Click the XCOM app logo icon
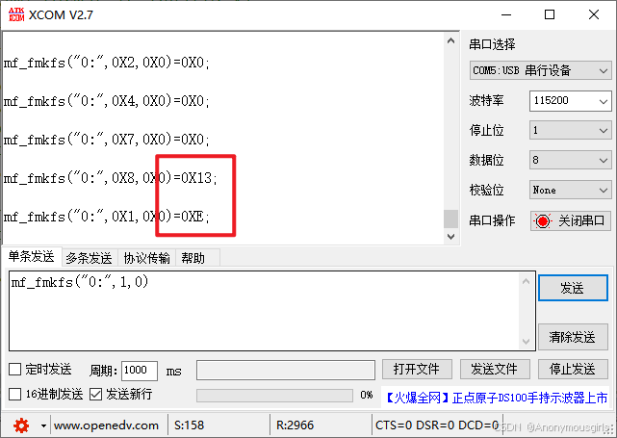 [16, 14]
